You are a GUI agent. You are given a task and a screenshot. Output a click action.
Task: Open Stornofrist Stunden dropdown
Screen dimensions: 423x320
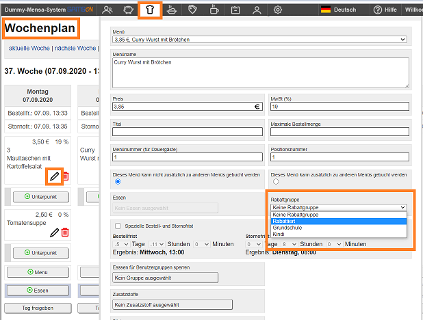click(x=290, y=244)
